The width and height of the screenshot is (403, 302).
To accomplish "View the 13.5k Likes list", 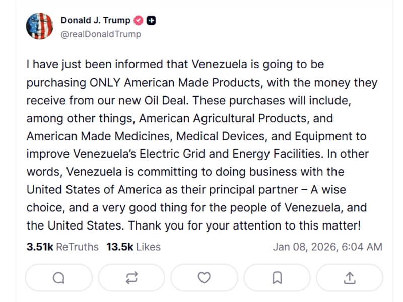I will [x=133, y=247].
